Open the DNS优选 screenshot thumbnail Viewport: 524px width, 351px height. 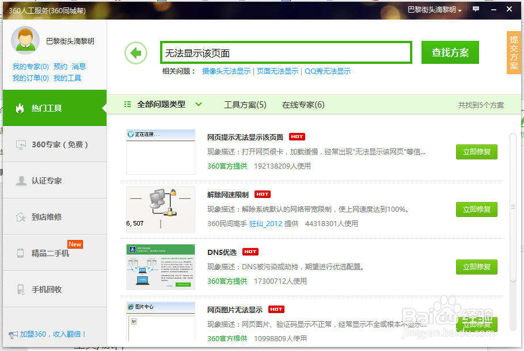(161, 267)
